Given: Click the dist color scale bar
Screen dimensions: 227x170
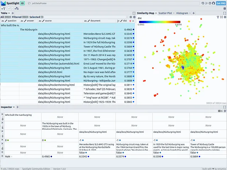Looking at the screenshot, I should 160,22.
